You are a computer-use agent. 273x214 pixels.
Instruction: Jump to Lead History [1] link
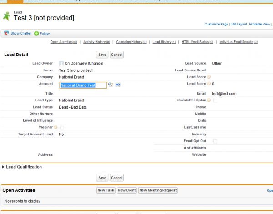164,42
